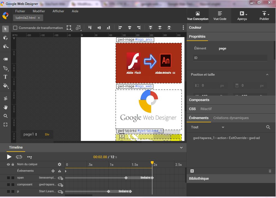Select the Selection arrow tool

click(5, 29)
